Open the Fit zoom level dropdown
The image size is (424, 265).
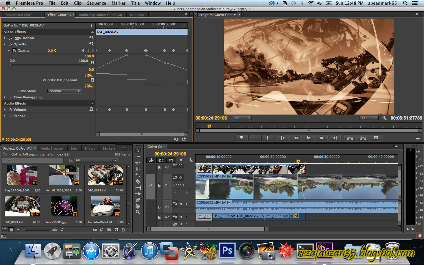point(242,118)
